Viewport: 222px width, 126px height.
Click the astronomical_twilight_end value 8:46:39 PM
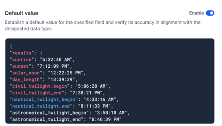[x=105, y=119]
